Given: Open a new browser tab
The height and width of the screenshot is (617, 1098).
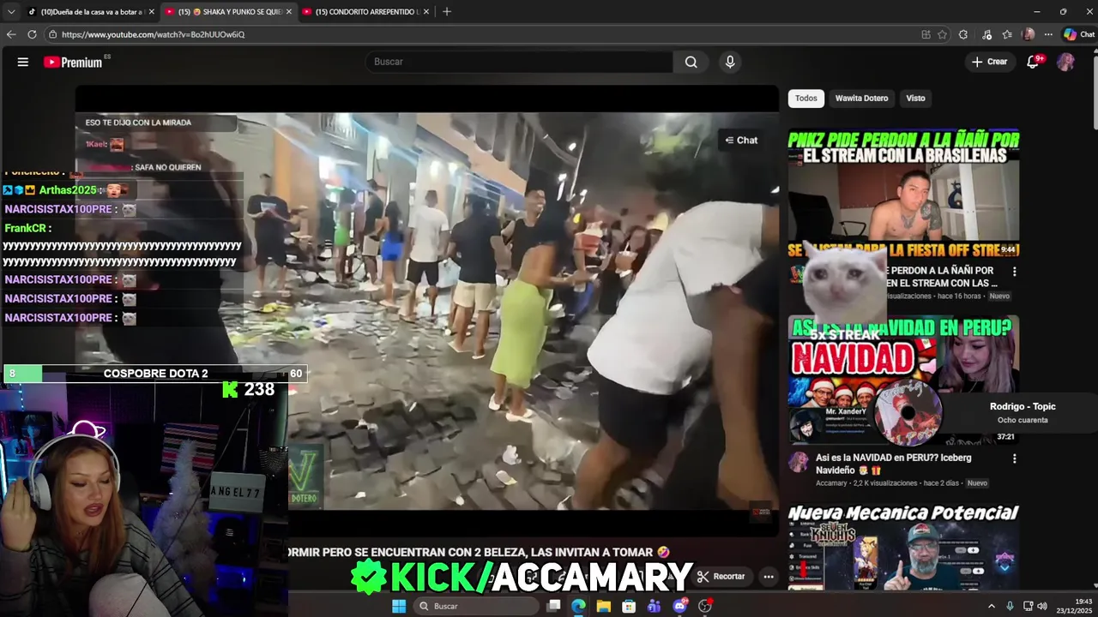Looking at the screenshot, I should pyautogui.click(x=447, y=11).
